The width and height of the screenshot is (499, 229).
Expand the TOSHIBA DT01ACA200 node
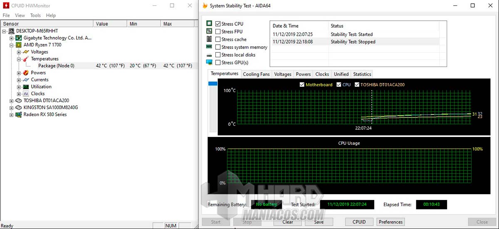point(12,101)
